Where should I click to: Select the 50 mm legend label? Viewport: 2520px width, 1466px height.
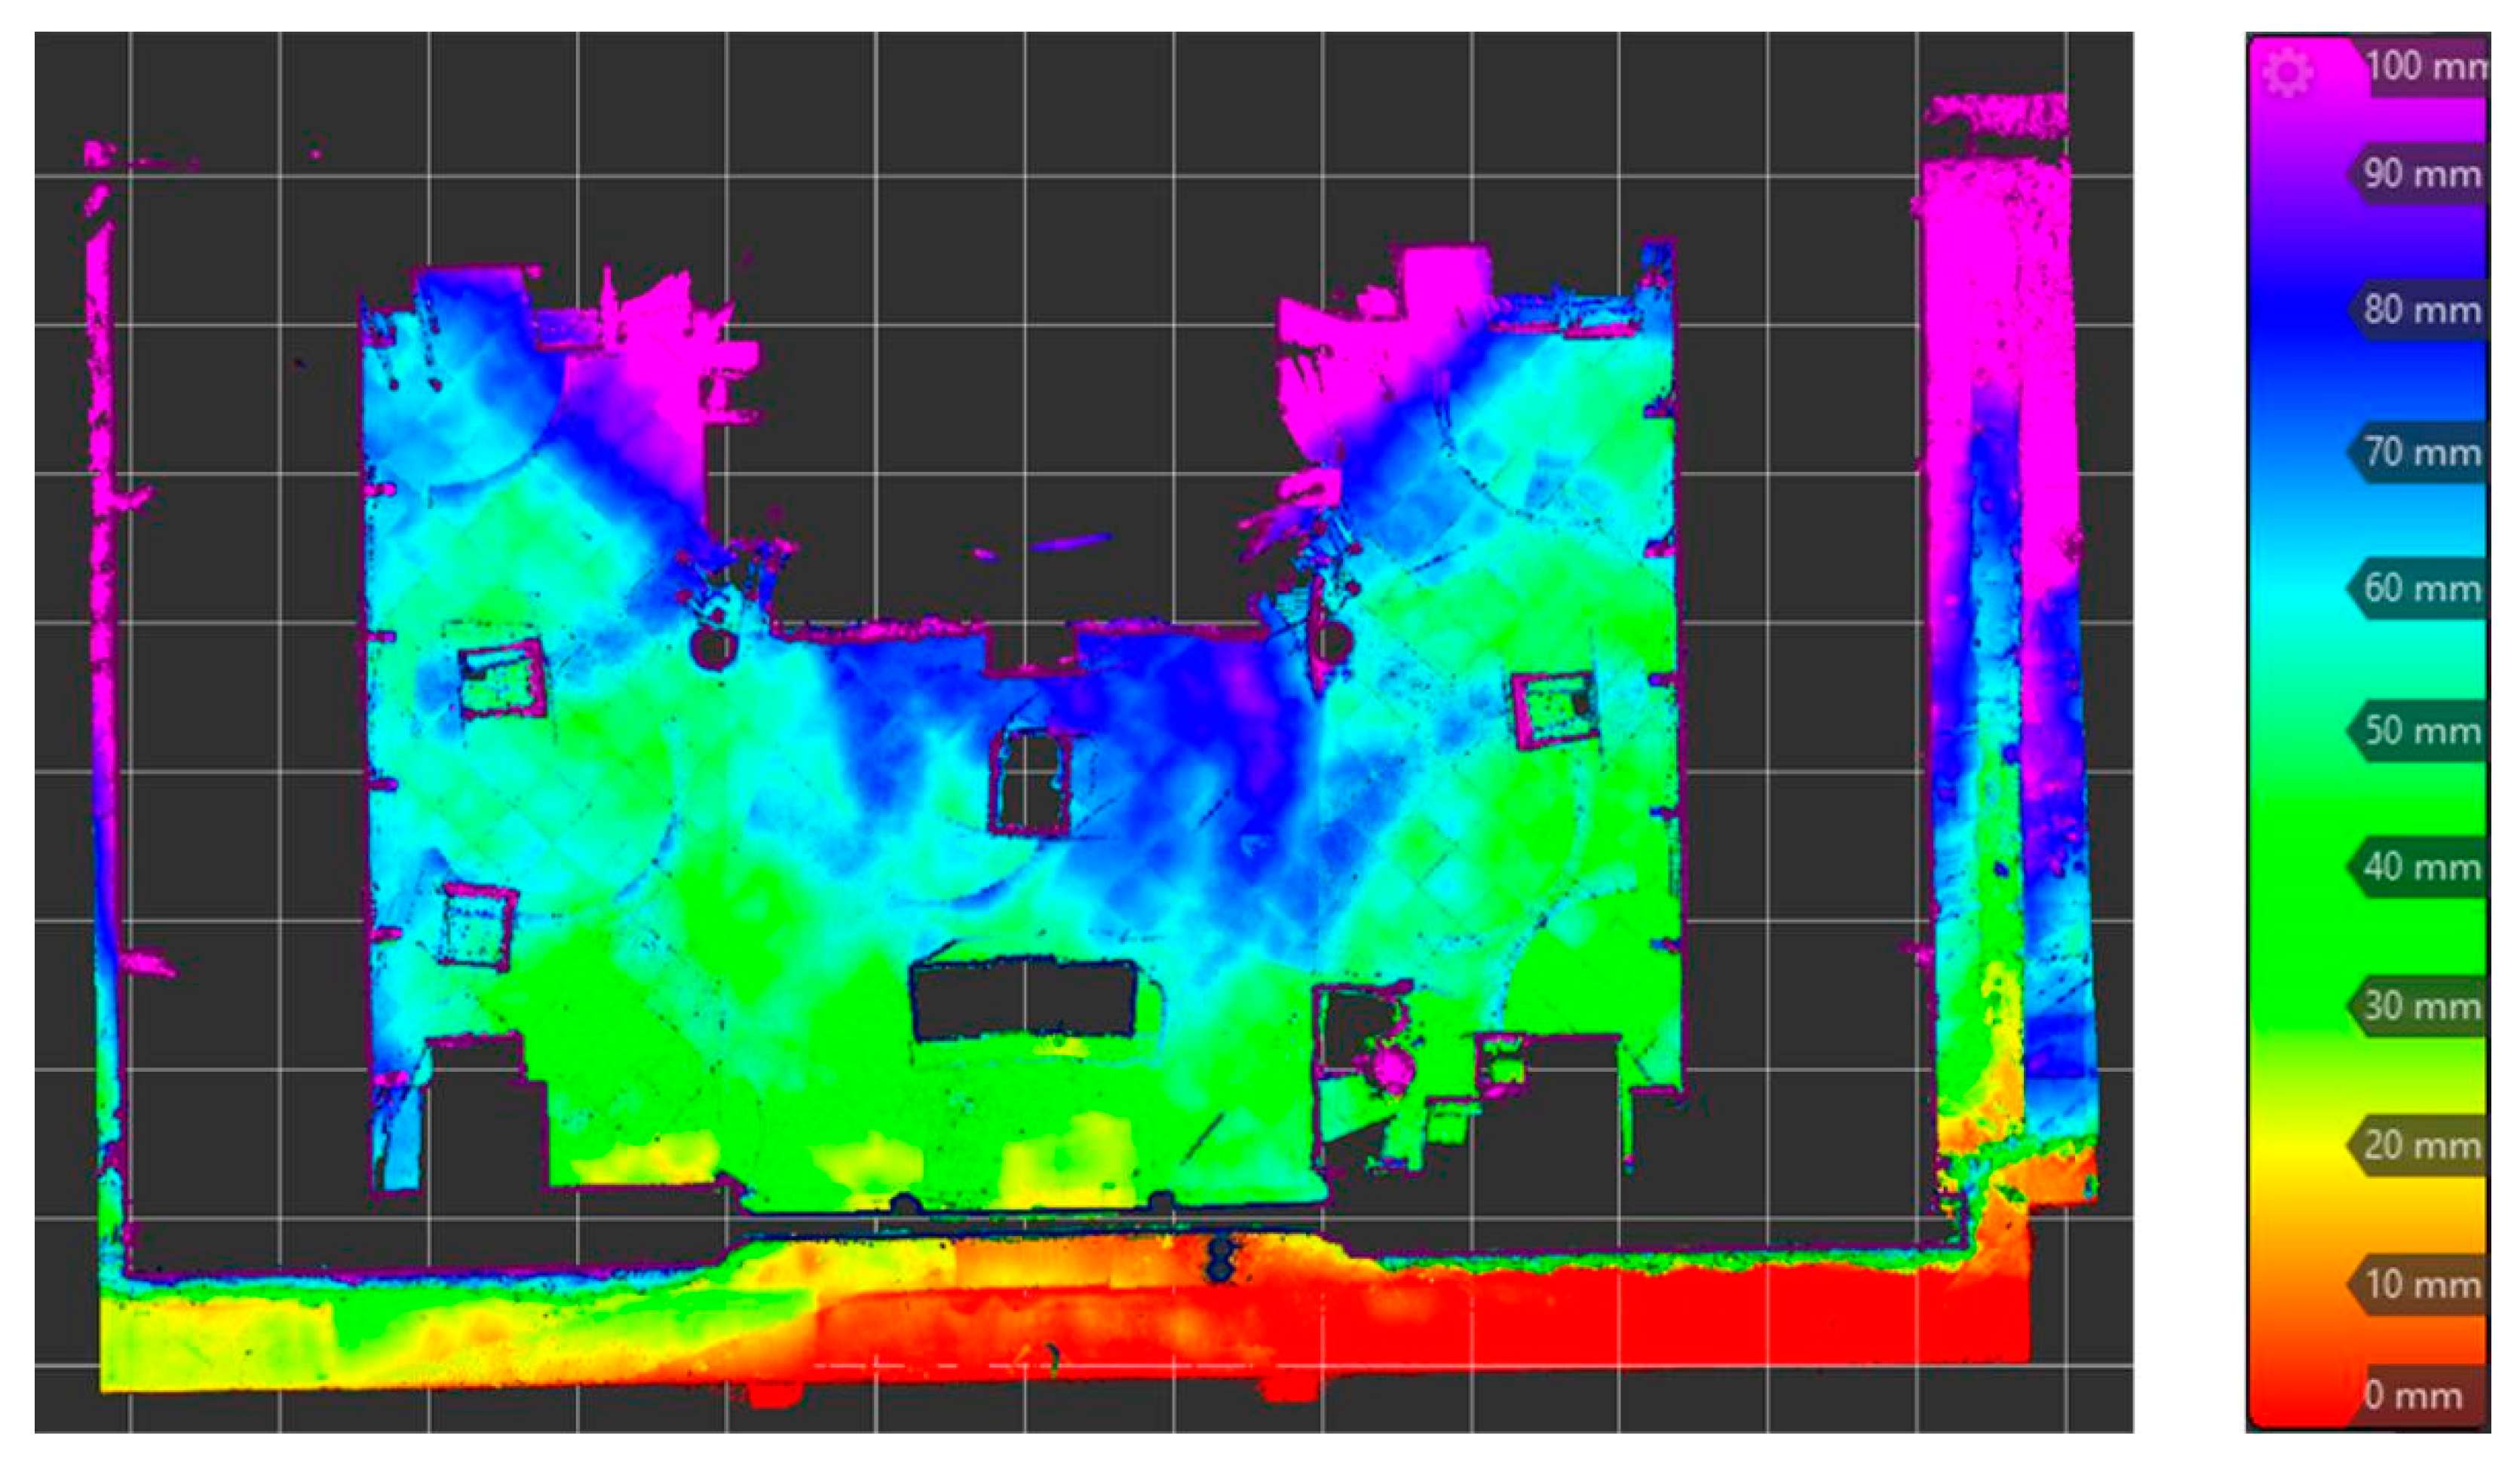(x=2420, y=730)
